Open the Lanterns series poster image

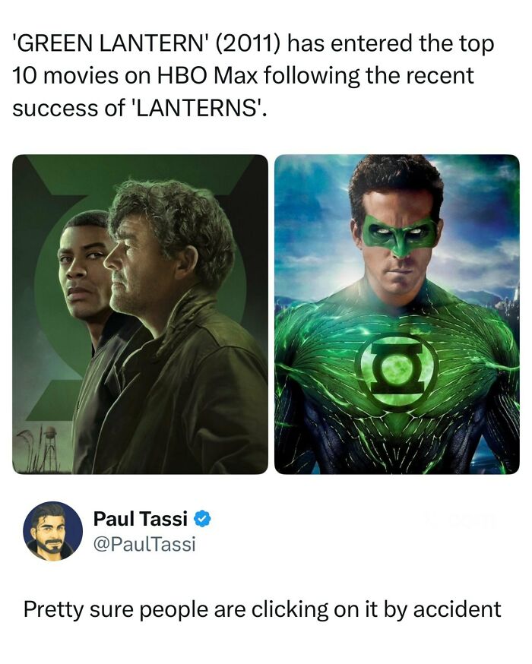[x=140, y=315]
